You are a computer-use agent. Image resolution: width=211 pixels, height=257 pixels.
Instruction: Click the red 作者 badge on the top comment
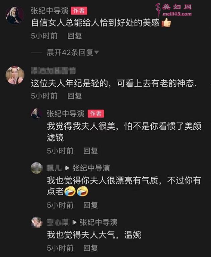(x=79, y=11)
